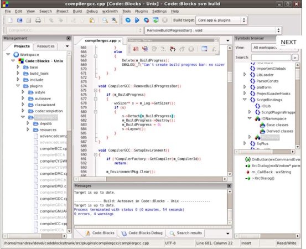Click the Insert status bar field
306x249 pixels.
246,243
